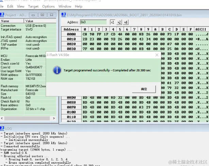
Task: Set byte view width to x1
Action: point(112,22)
